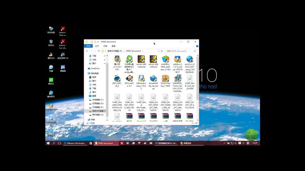The width and height of the screenshot is (305, 171).
Task: Open VMware Workstation taskbar item
Action: (75, 143)
